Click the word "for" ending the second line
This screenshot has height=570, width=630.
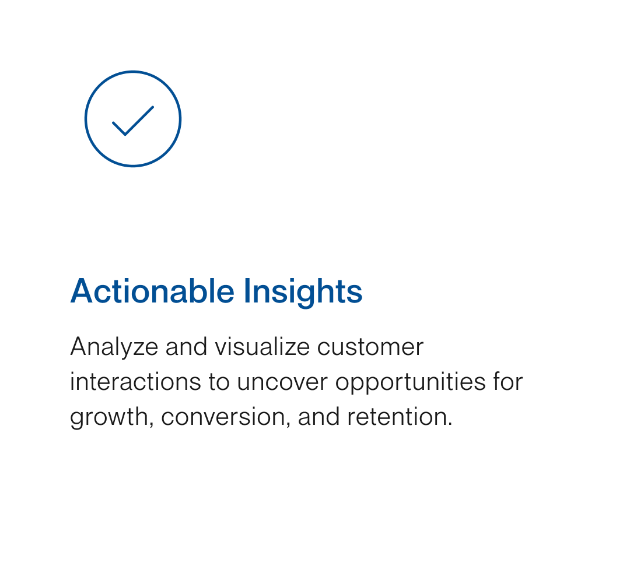(508, 382)
